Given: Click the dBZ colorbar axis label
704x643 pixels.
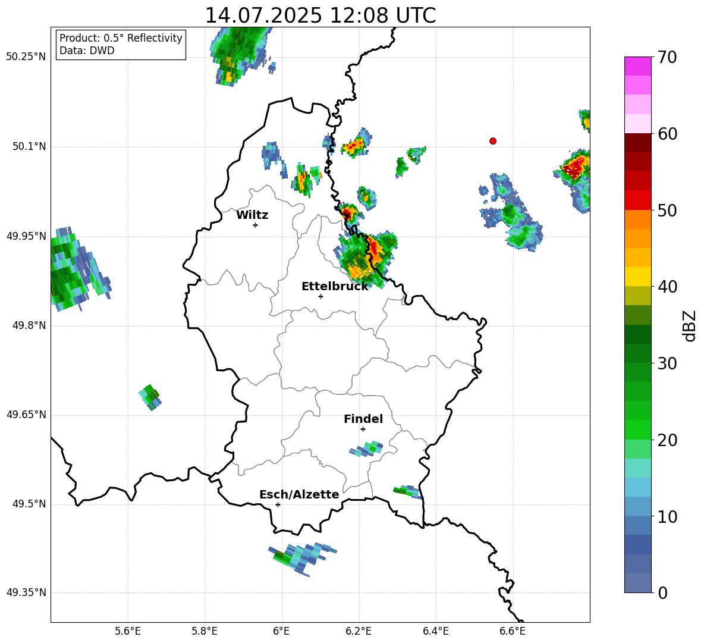Looking at the screenshot, I should [x=690, y=326].
